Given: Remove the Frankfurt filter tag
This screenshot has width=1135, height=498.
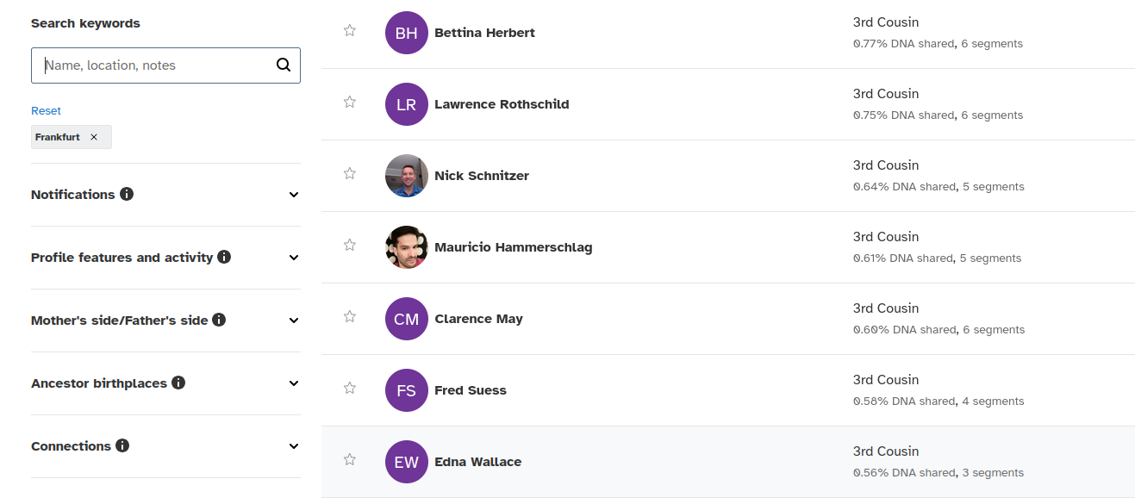Looking at the screenshot, I should coord(94,137).
